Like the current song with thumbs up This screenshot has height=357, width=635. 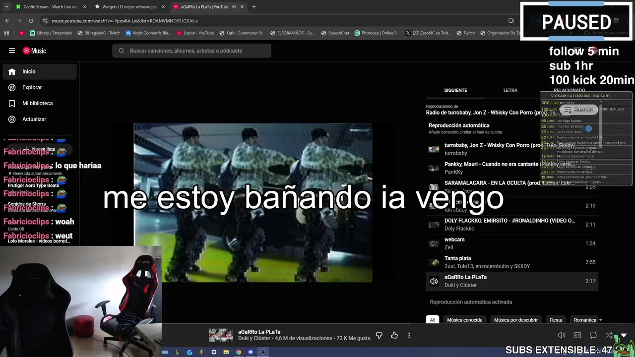coord(394,335)
